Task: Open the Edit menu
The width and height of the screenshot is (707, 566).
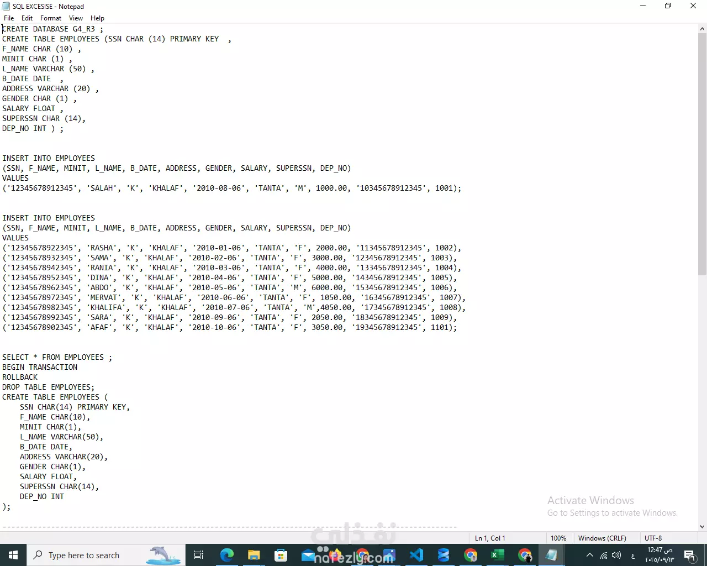Action: [x=27, y=18]
